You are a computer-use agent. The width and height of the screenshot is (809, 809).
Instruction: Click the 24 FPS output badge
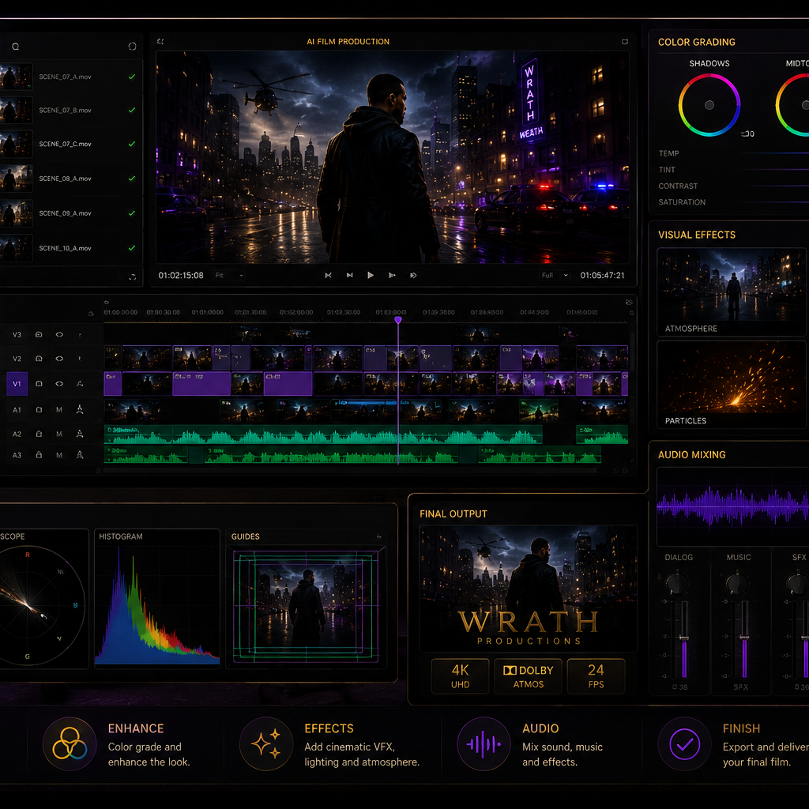point(596,676)
